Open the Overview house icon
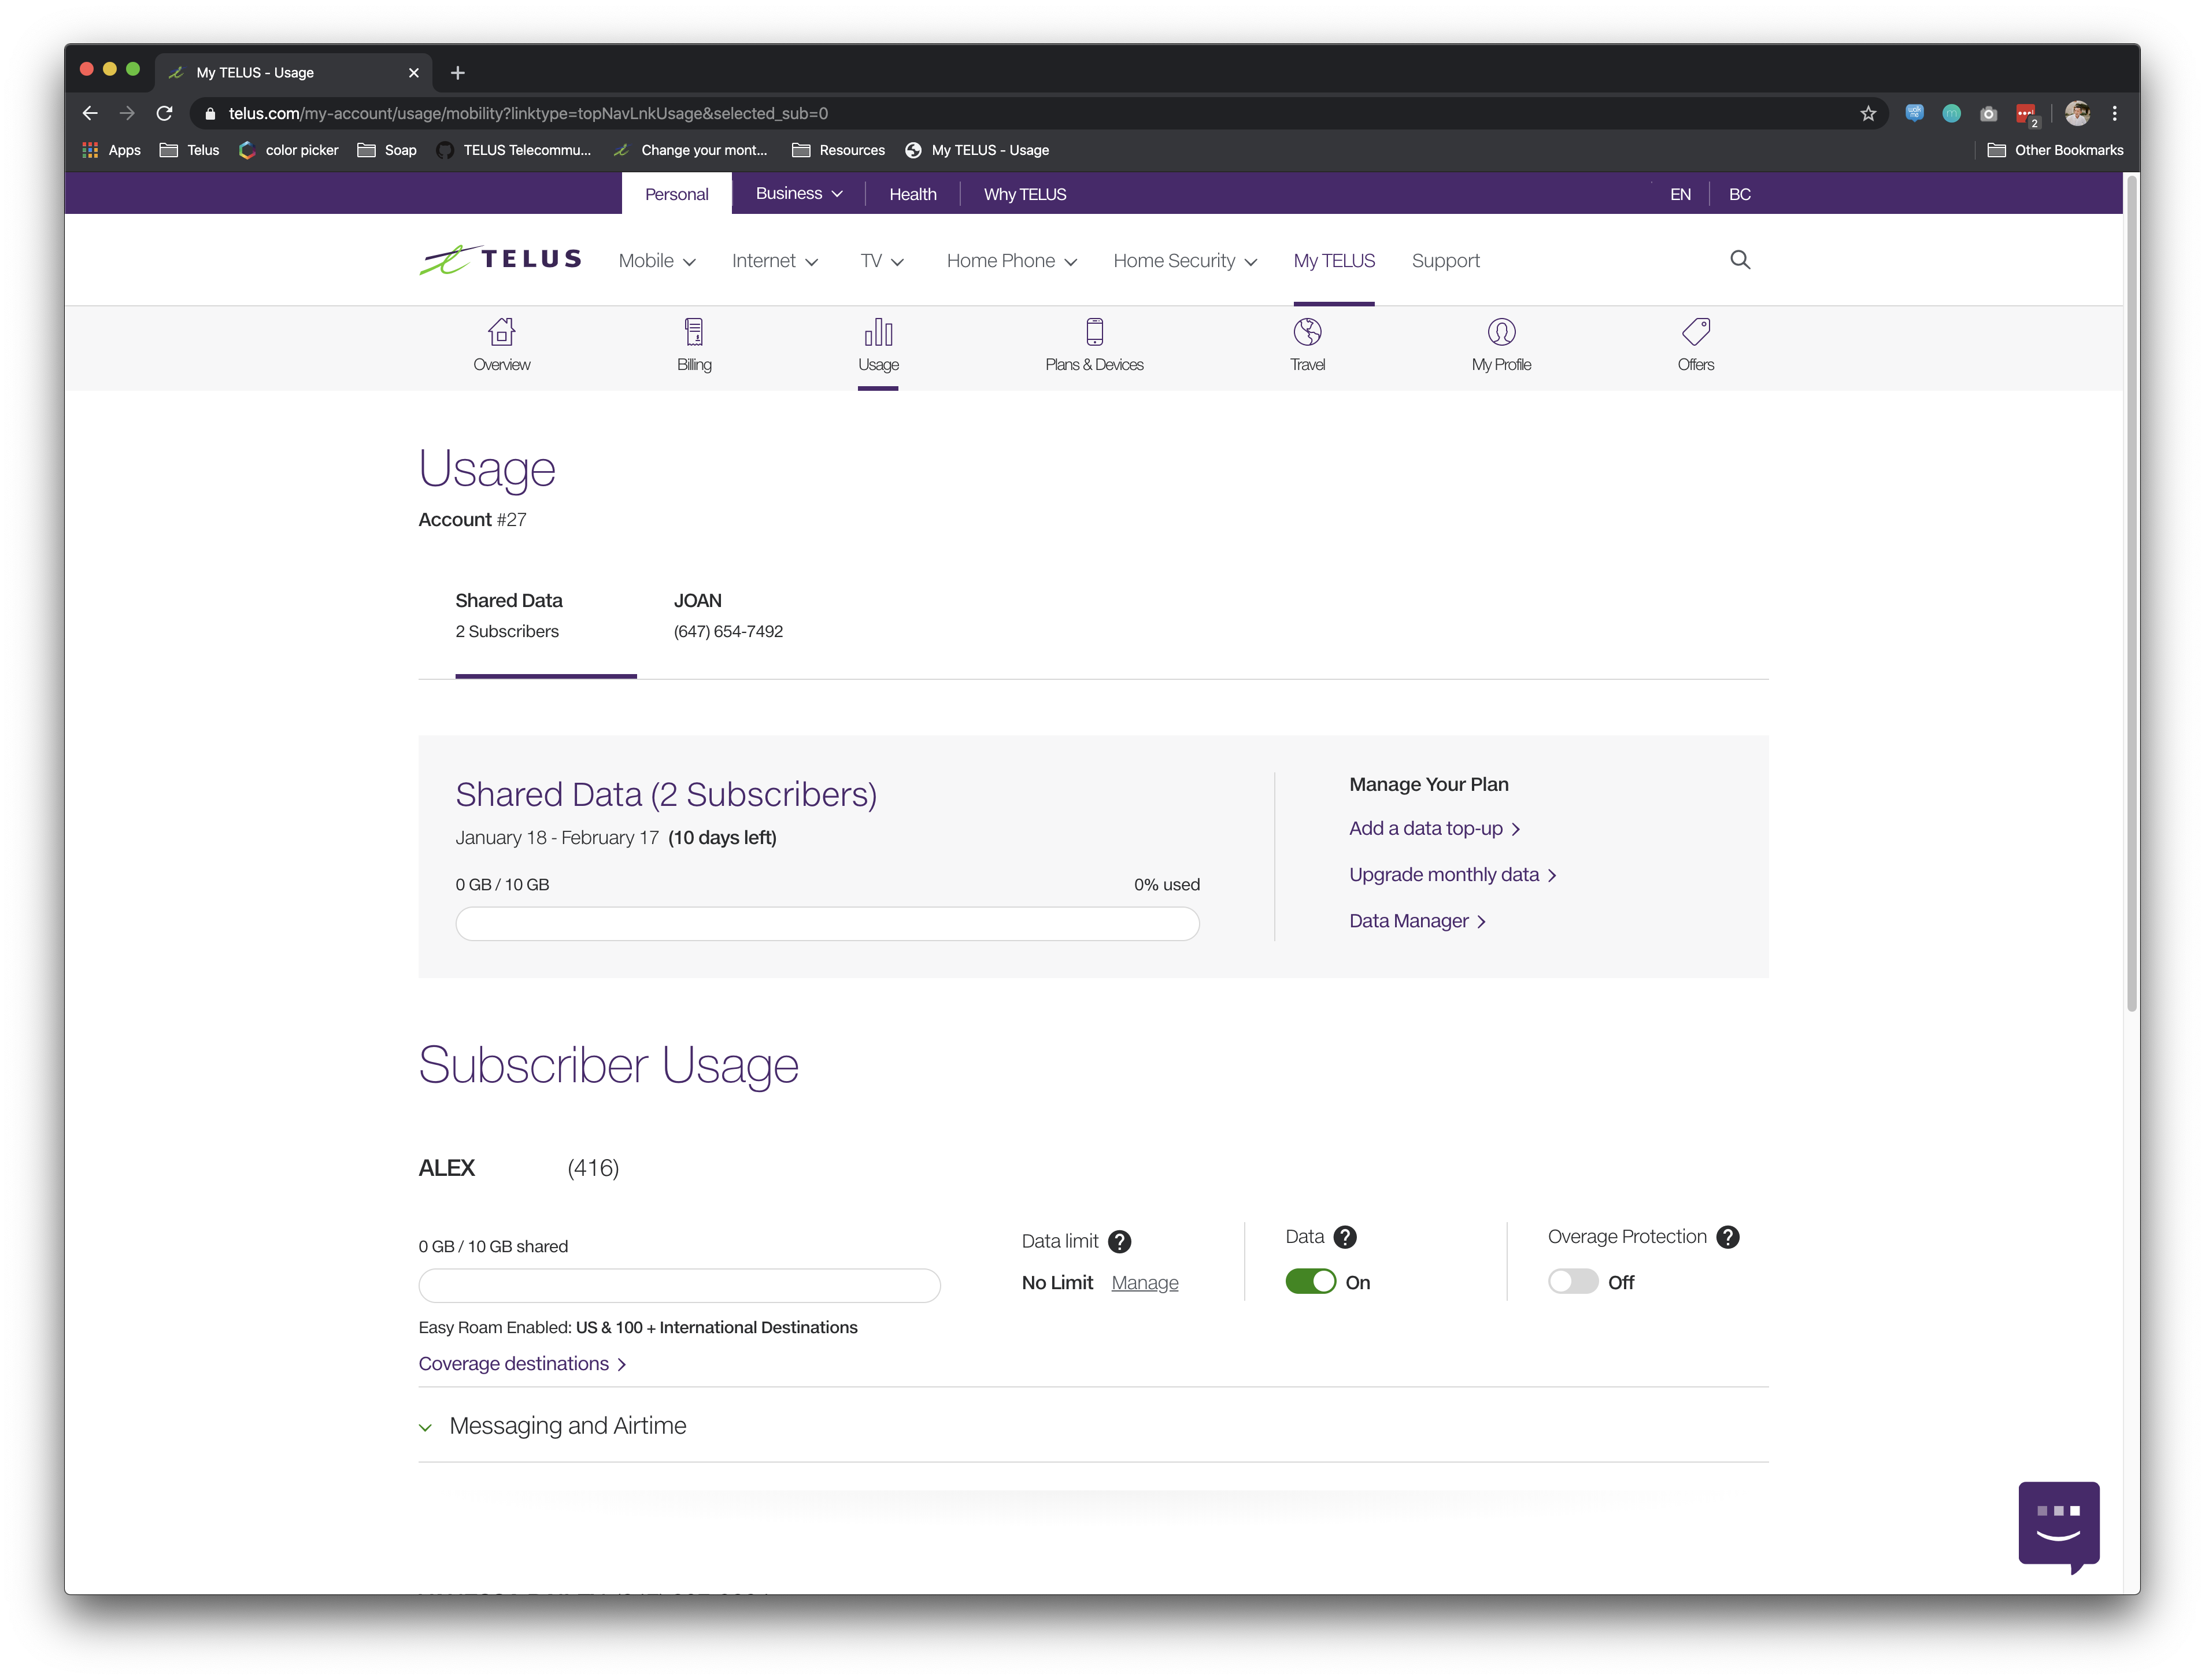Screen dimensions: 2205x1680 [501, 331]
